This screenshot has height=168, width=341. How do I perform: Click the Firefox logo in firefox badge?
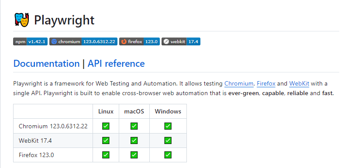[x=124, y=41]
